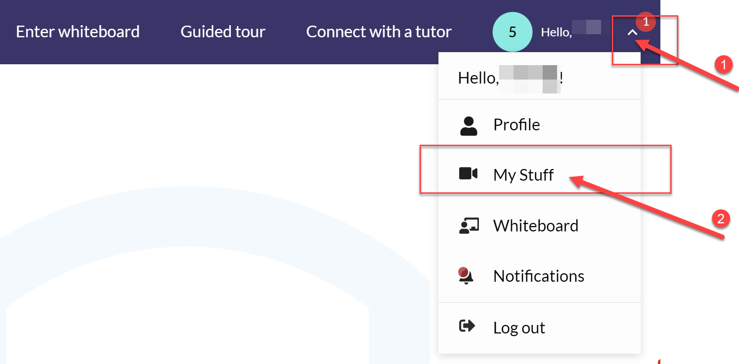Click the Whiteboard presenter icon
This screenshot has height=364, width=739.
[469, 226]
